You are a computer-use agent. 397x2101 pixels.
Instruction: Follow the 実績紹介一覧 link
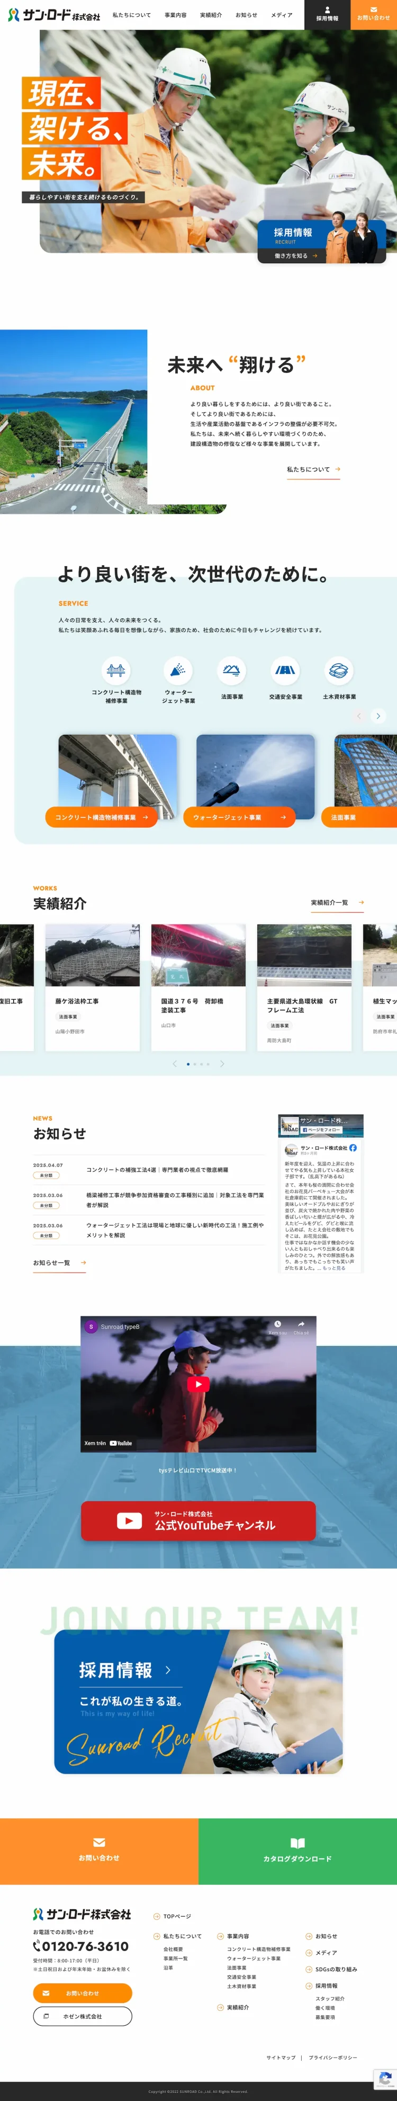click(337, 903)
